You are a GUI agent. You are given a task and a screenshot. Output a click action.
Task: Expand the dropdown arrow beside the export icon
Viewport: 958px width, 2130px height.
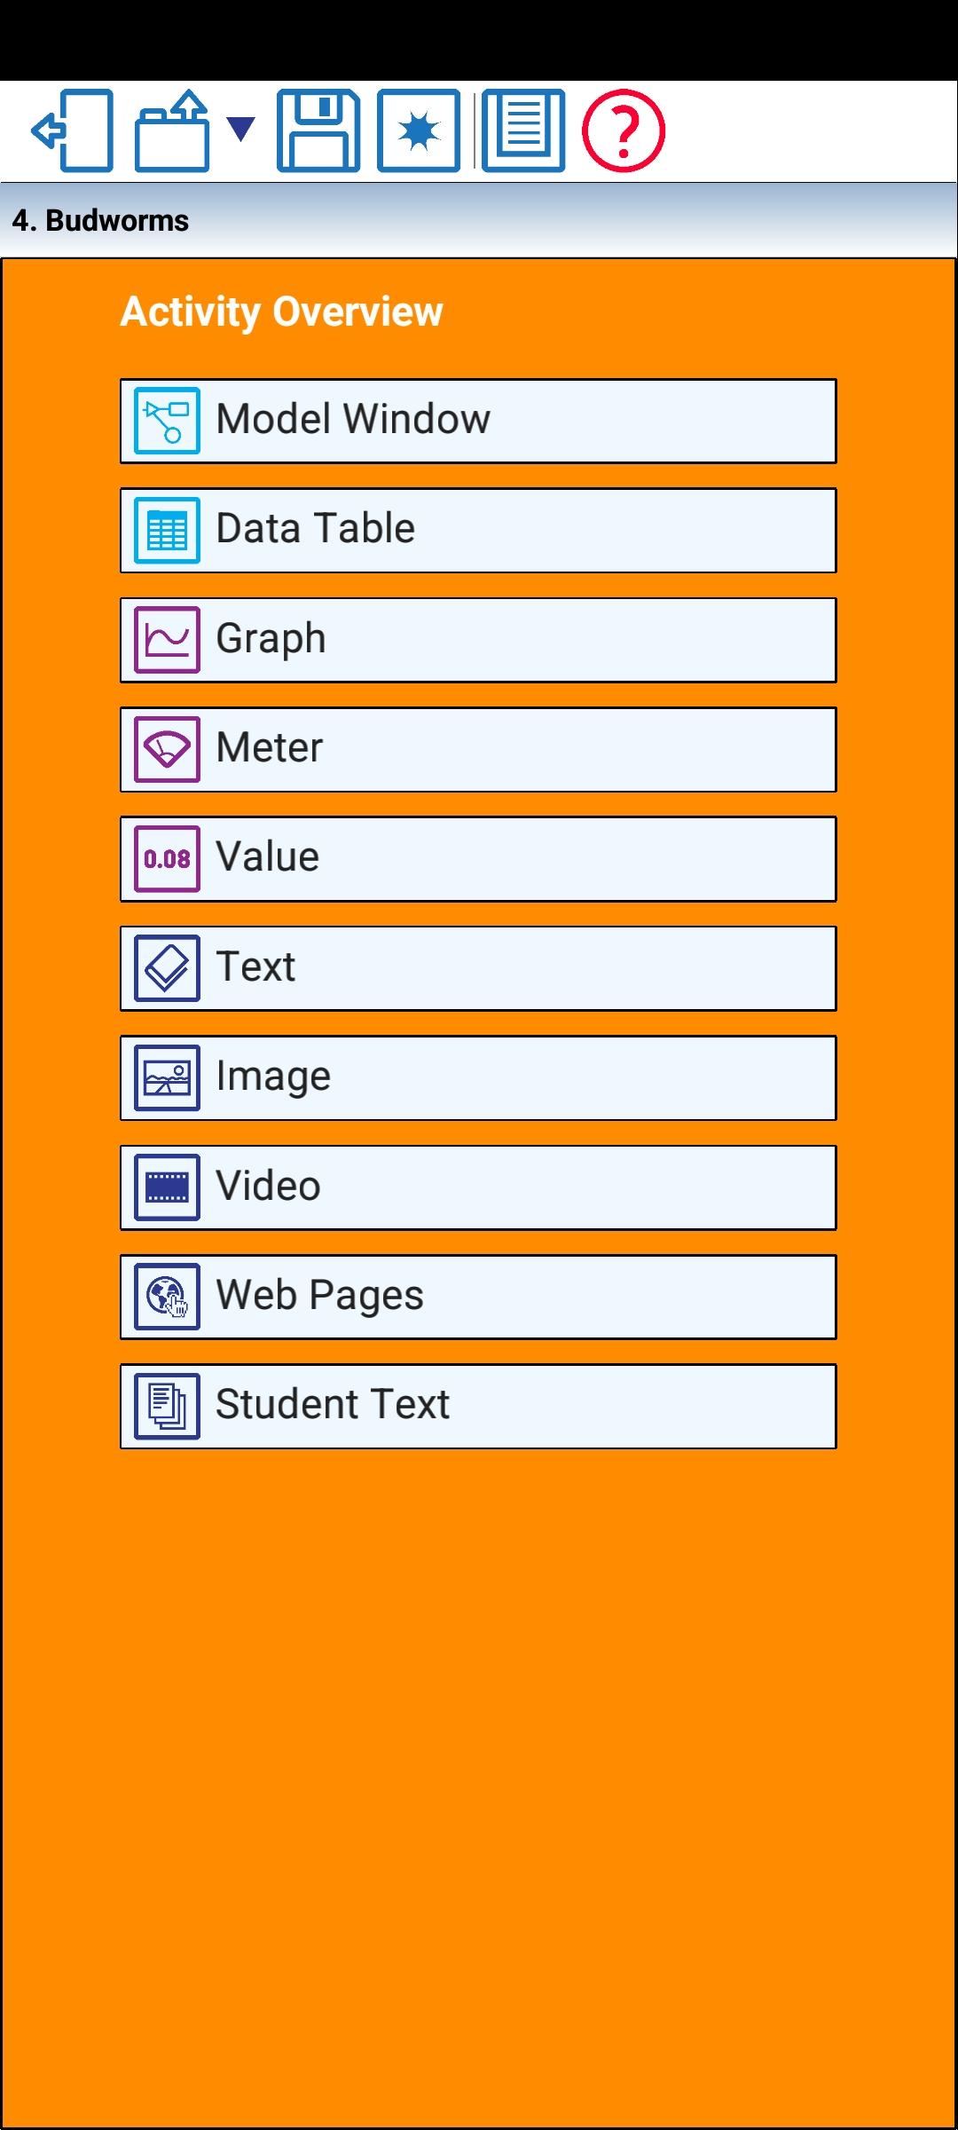[x=240, y=129]
